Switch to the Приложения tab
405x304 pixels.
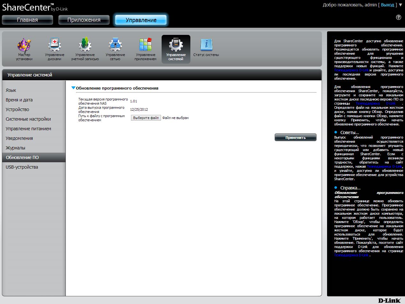pyautogui.click(x=84, y=20)
